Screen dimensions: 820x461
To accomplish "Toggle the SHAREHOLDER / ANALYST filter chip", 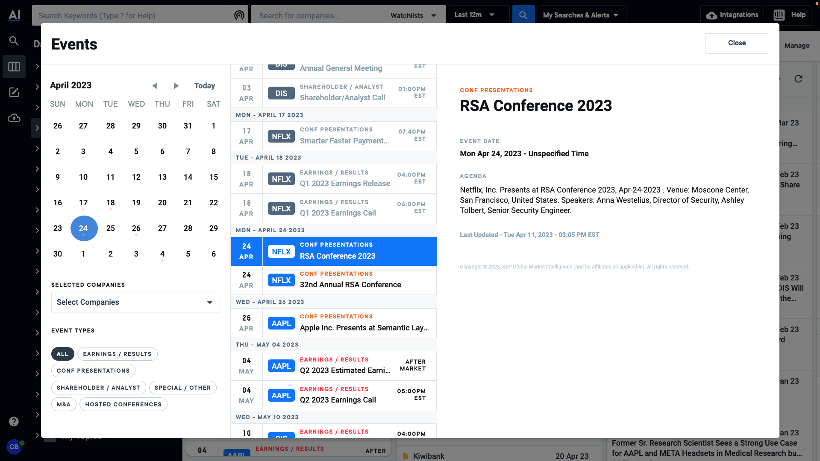I will click(x=98, y=388).
